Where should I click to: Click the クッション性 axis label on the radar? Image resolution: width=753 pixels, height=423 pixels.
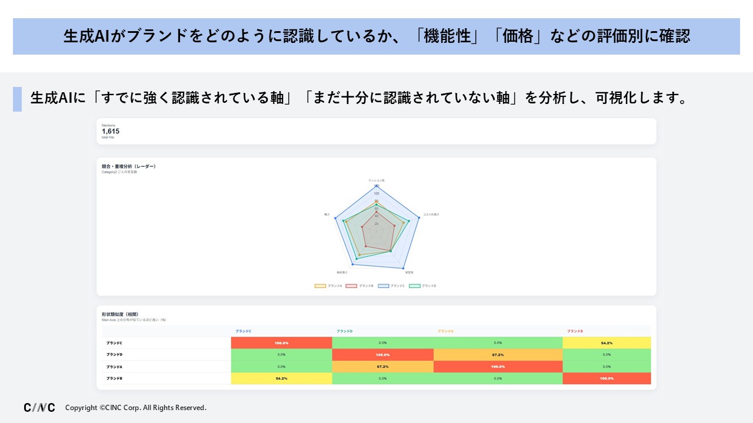click(x=376, y=180)
